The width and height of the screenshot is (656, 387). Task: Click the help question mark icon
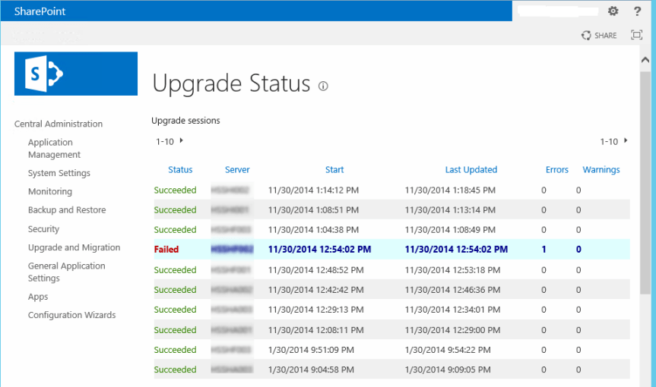(637, 11)
